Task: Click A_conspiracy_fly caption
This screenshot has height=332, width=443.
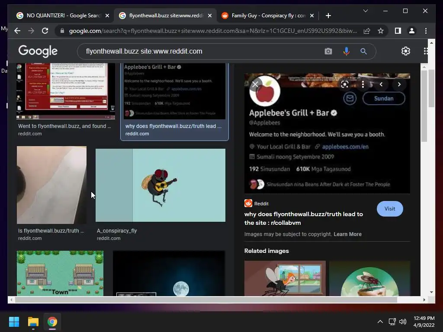Action: [117, 231]
